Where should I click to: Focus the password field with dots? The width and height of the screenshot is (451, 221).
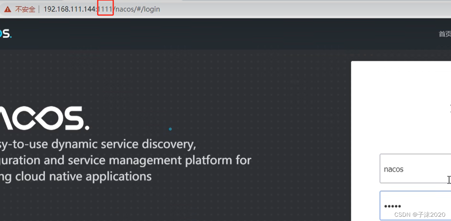point(415,206)
